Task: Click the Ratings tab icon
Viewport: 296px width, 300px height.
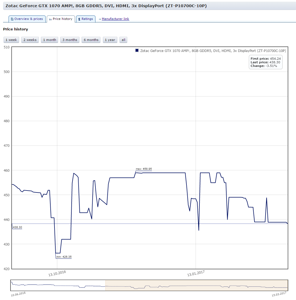Action: click(x=79, y=19)
